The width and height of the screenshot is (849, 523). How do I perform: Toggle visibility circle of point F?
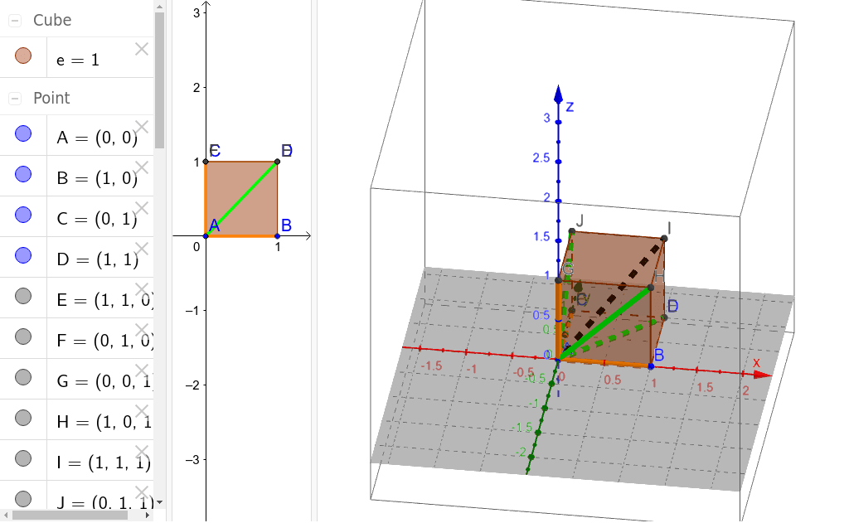[x=23, y=337]
